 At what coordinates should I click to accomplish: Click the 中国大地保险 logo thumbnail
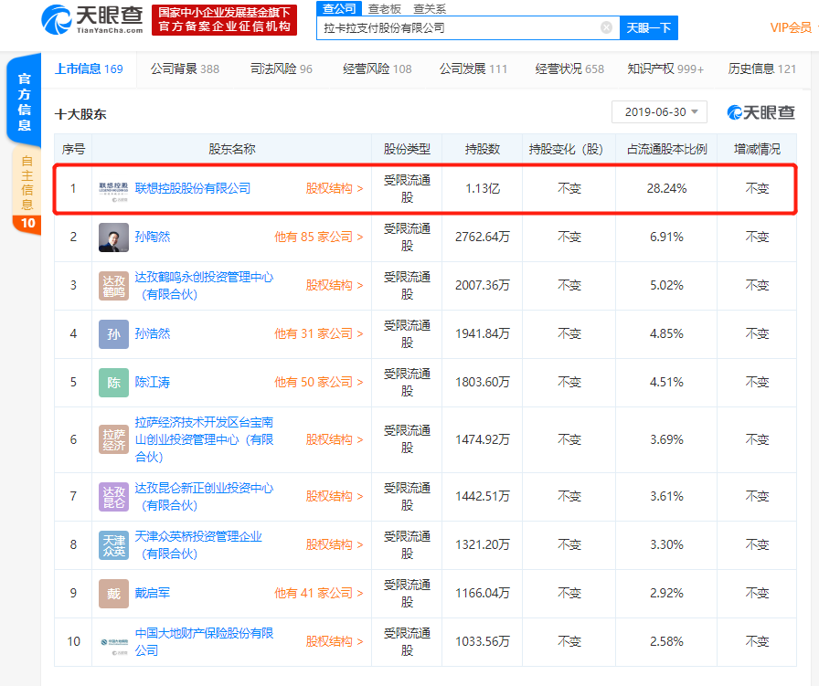click(113, 645)
